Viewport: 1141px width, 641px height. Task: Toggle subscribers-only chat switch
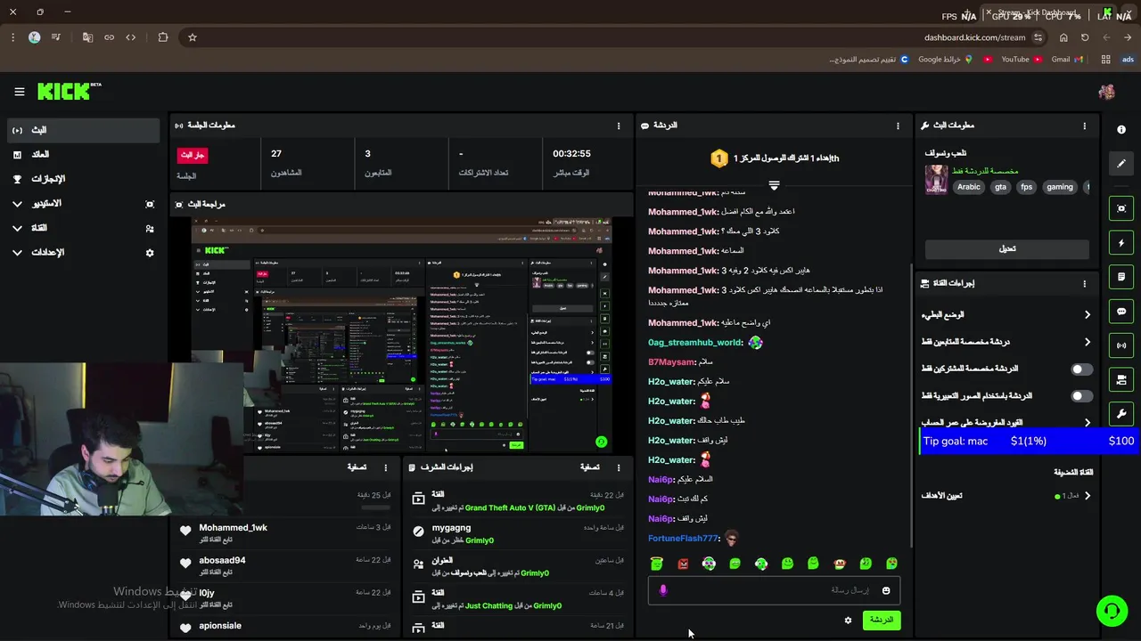pos(1081,369)
